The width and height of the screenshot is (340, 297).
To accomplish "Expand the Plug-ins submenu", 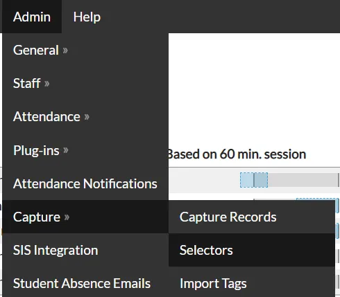I will tap(85, 150).
